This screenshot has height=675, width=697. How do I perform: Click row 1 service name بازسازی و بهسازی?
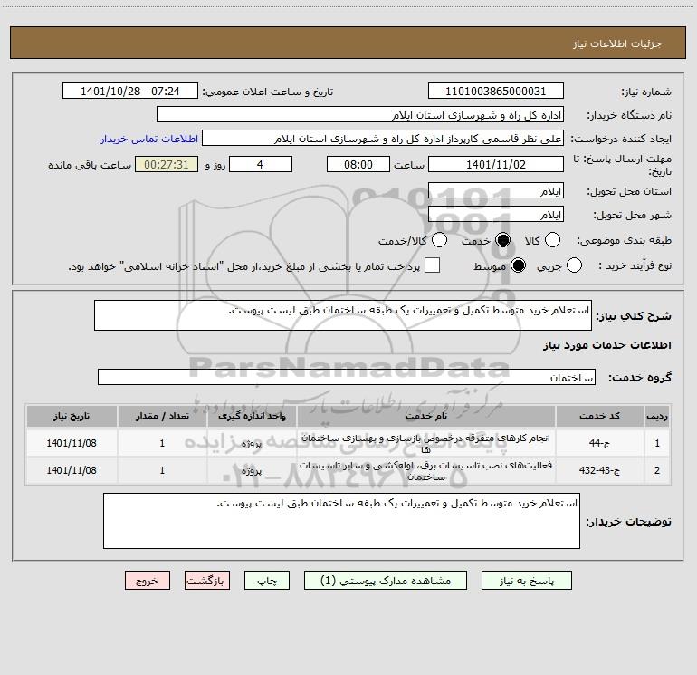pos(425,443)
